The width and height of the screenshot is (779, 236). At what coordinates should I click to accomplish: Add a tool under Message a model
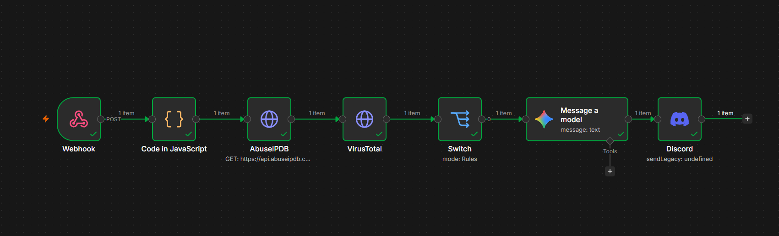[610, 172]
